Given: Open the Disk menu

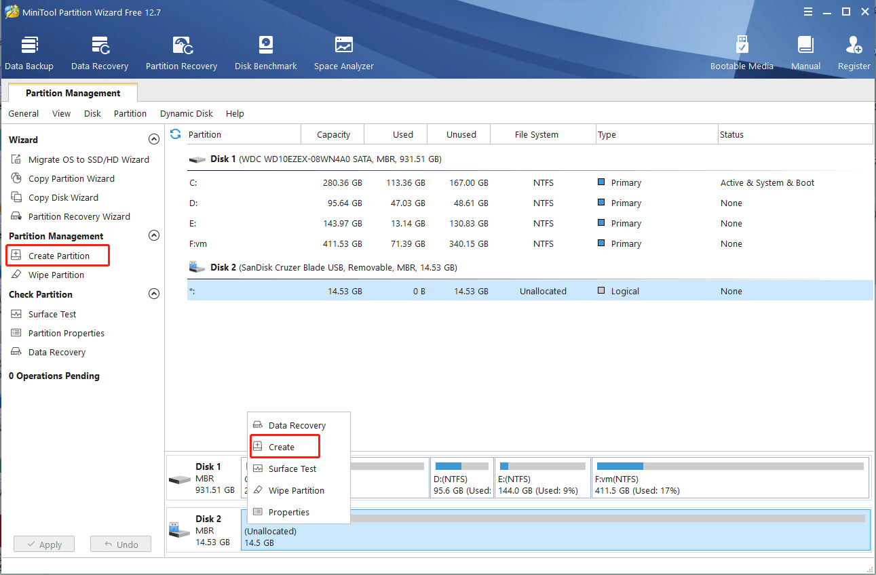Looking at the screenshot, I should [92, 113].
